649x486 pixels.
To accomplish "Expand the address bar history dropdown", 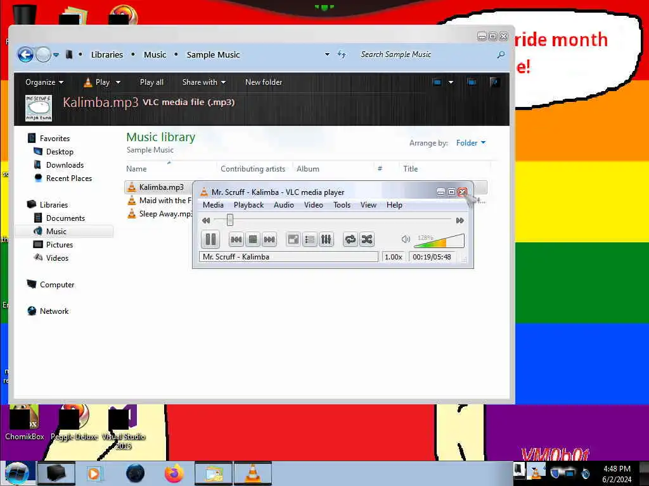I will coord(327,54).
